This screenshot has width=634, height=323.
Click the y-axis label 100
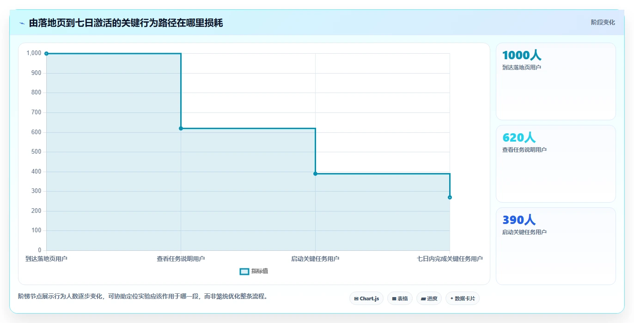pyautogui.click(x=36, y=230)
